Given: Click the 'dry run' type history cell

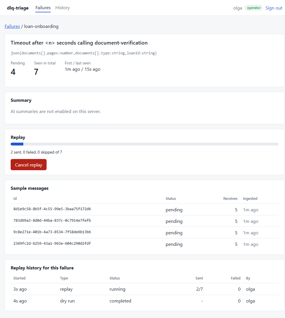Looking at the screenshot, I should tap(67, 301).
